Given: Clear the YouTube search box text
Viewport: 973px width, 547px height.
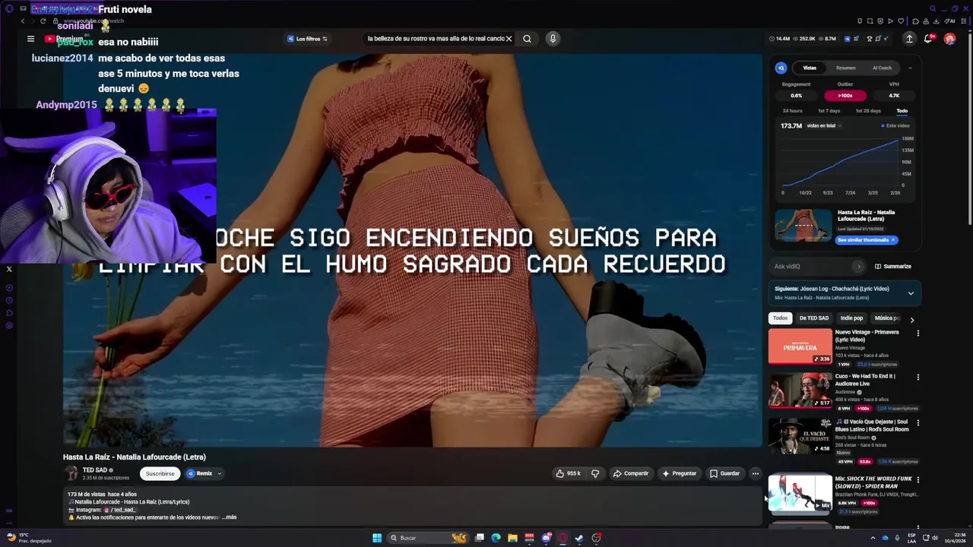Looking at the screenshot, I should coord(509,39).
